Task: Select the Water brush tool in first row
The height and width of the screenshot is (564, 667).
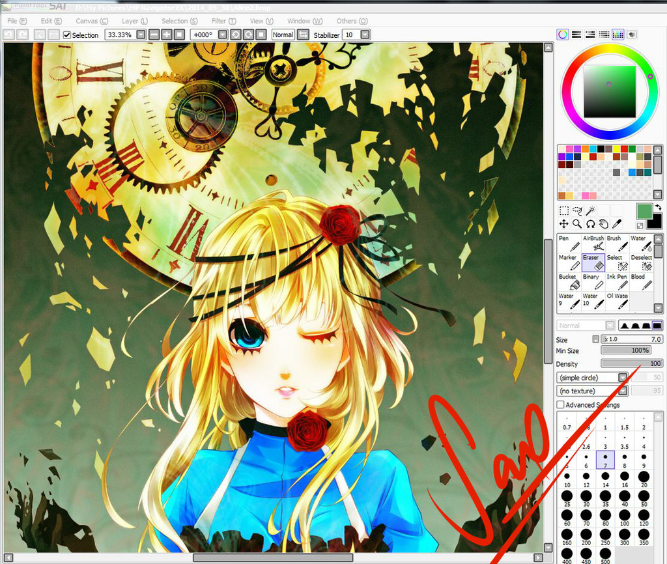Action: 641,244
